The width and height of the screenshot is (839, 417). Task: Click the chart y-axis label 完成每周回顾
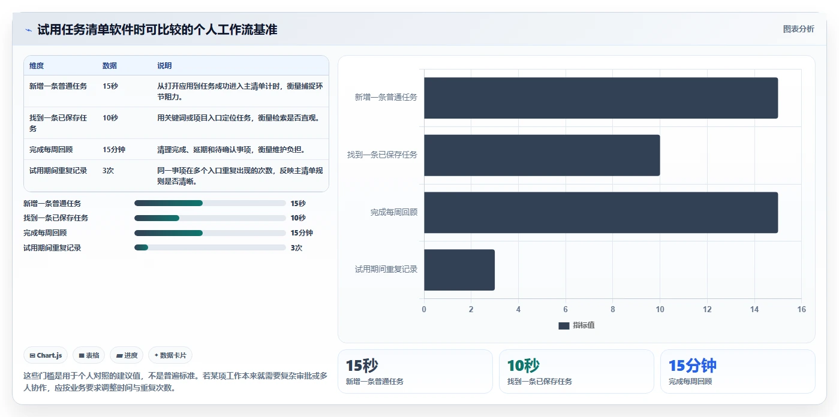tap(394, 212)
